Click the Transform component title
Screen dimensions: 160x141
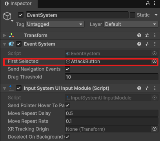click(36, 35)
